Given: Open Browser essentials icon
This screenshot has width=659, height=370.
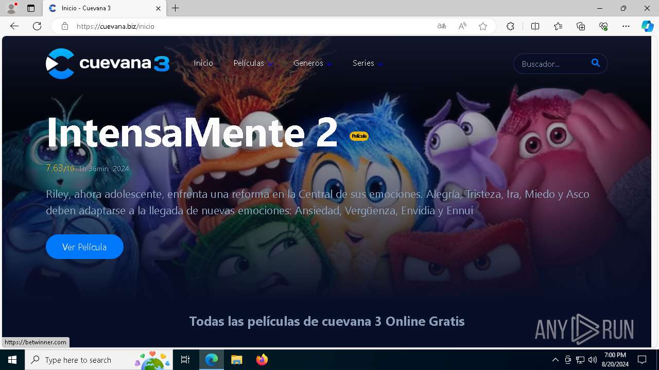Looking at the screenshot, I should click(x=603, y=26).
